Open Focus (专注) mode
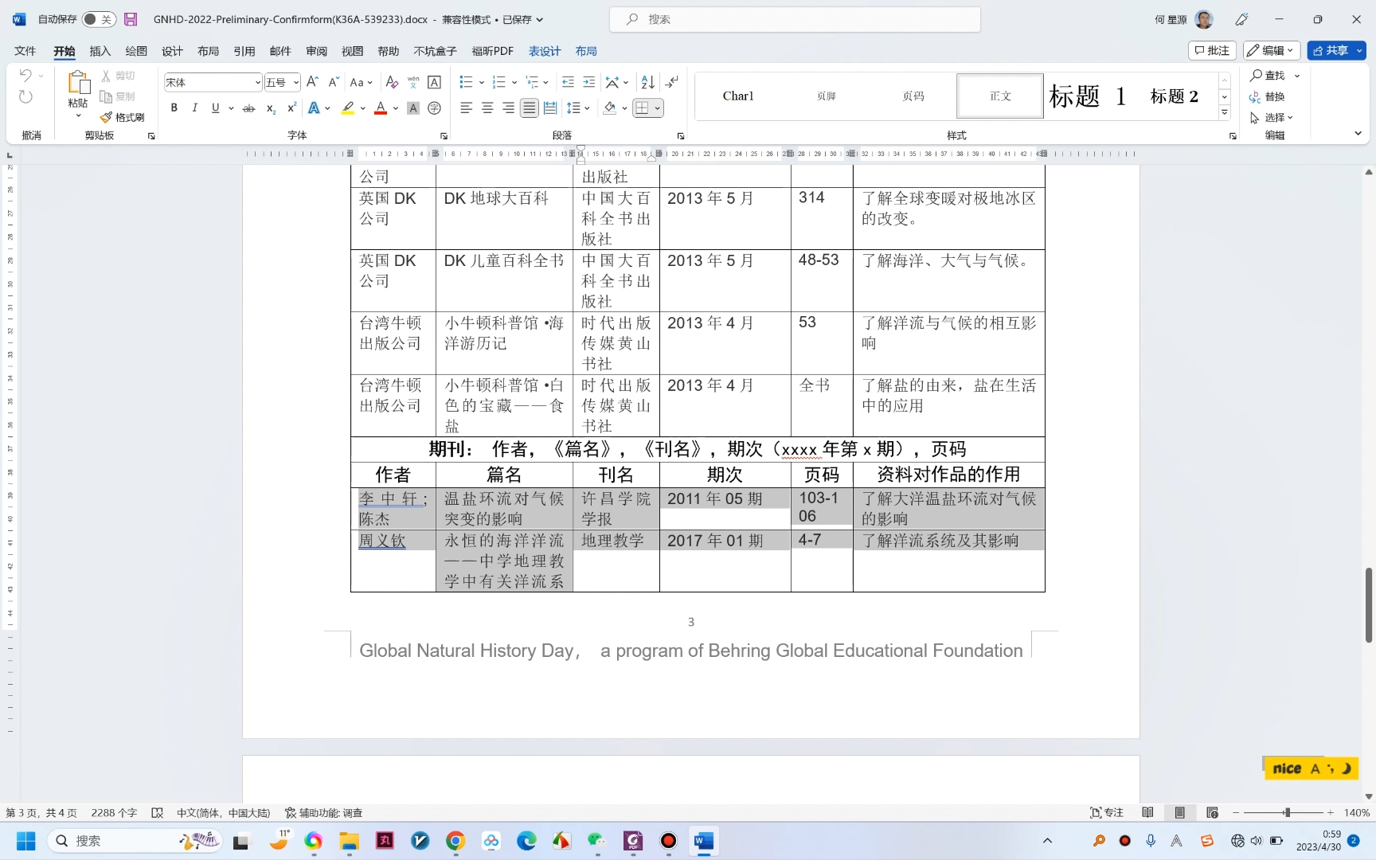Screen dimensions: 1376x860 (1107, 812)
